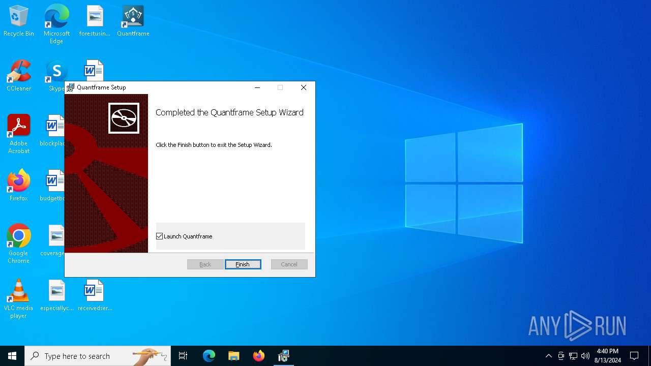Select the VLC media player icon

click(19, 298)
